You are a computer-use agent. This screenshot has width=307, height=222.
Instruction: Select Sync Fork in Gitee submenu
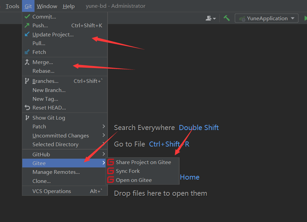click(143, 171)
